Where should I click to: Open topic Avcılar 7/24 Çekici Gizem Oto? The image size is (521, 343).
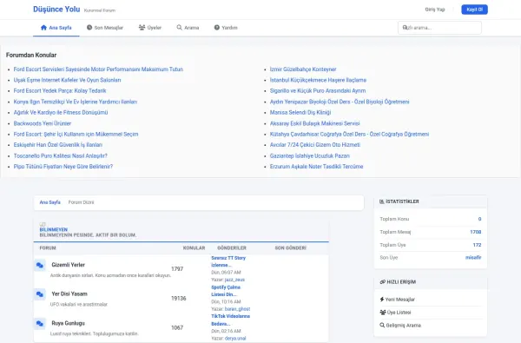[315, 144]
